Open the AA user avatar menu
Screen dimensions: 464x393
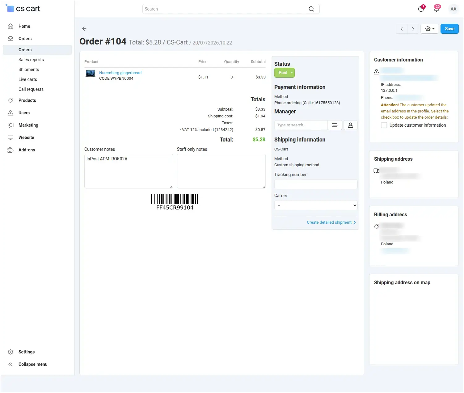click(x=453, y=9)
